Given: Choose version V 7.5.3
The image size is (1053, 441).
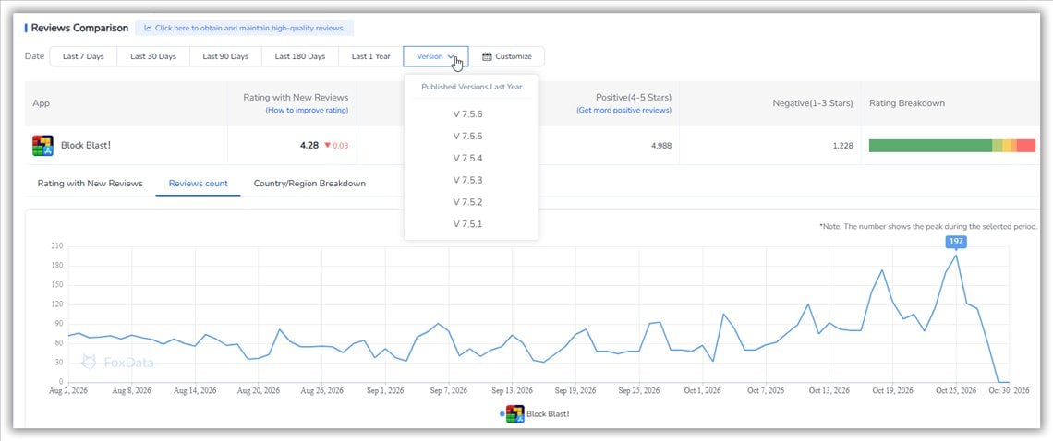Looking at the screenshot, I should coord(467,180).
